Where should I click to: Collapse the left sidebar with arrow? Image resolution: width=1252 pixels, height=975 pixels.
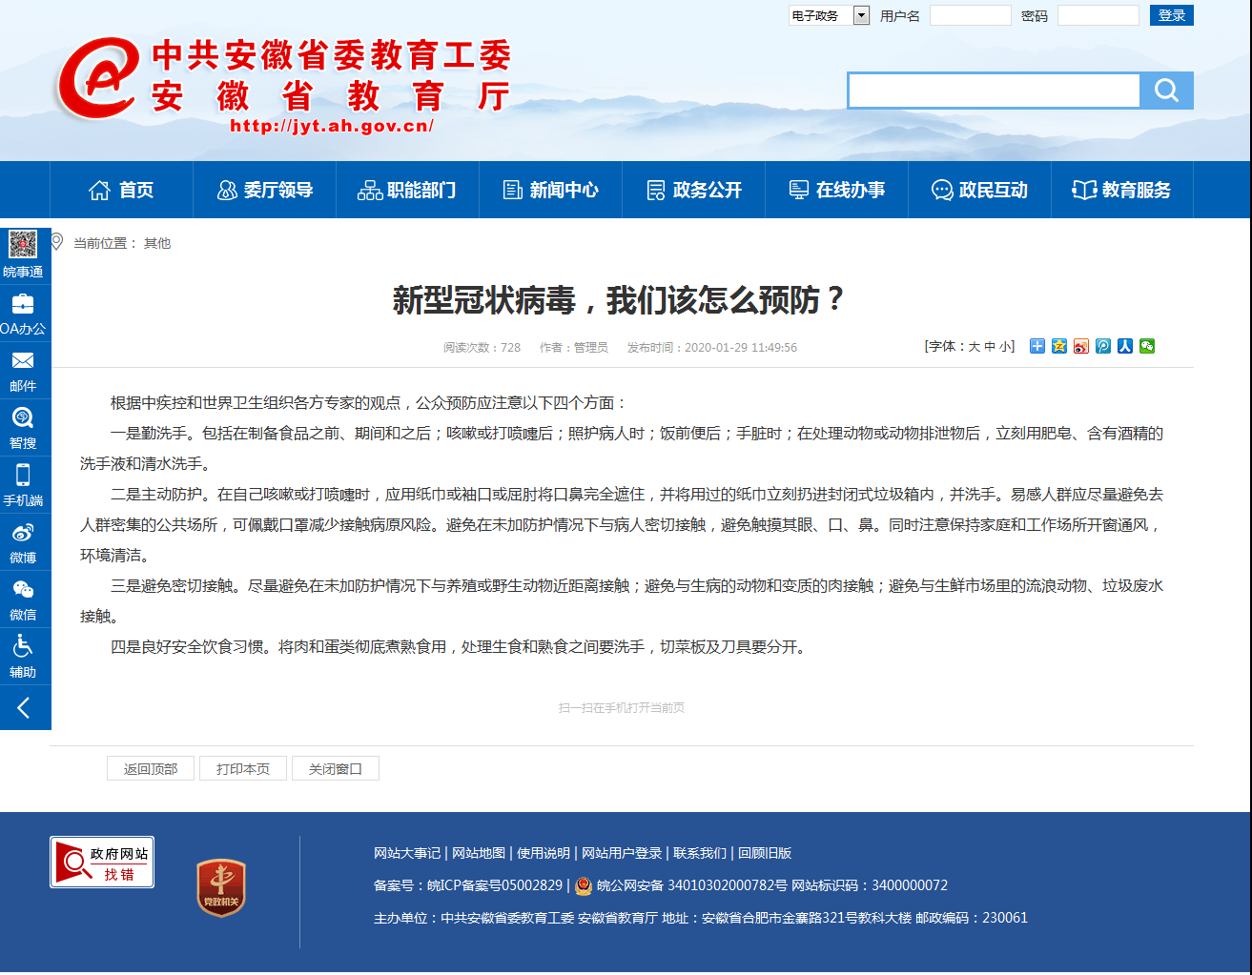pyautogui.click(x=24, y=707)
